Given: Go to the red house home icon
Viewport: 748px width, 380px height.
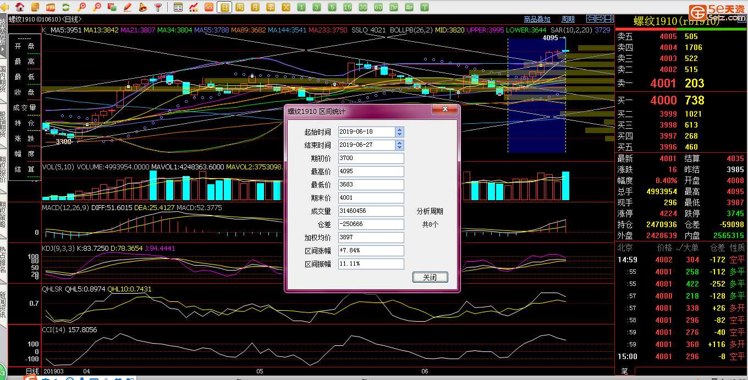Looking at the screenshot, I should tap(20, 7).
